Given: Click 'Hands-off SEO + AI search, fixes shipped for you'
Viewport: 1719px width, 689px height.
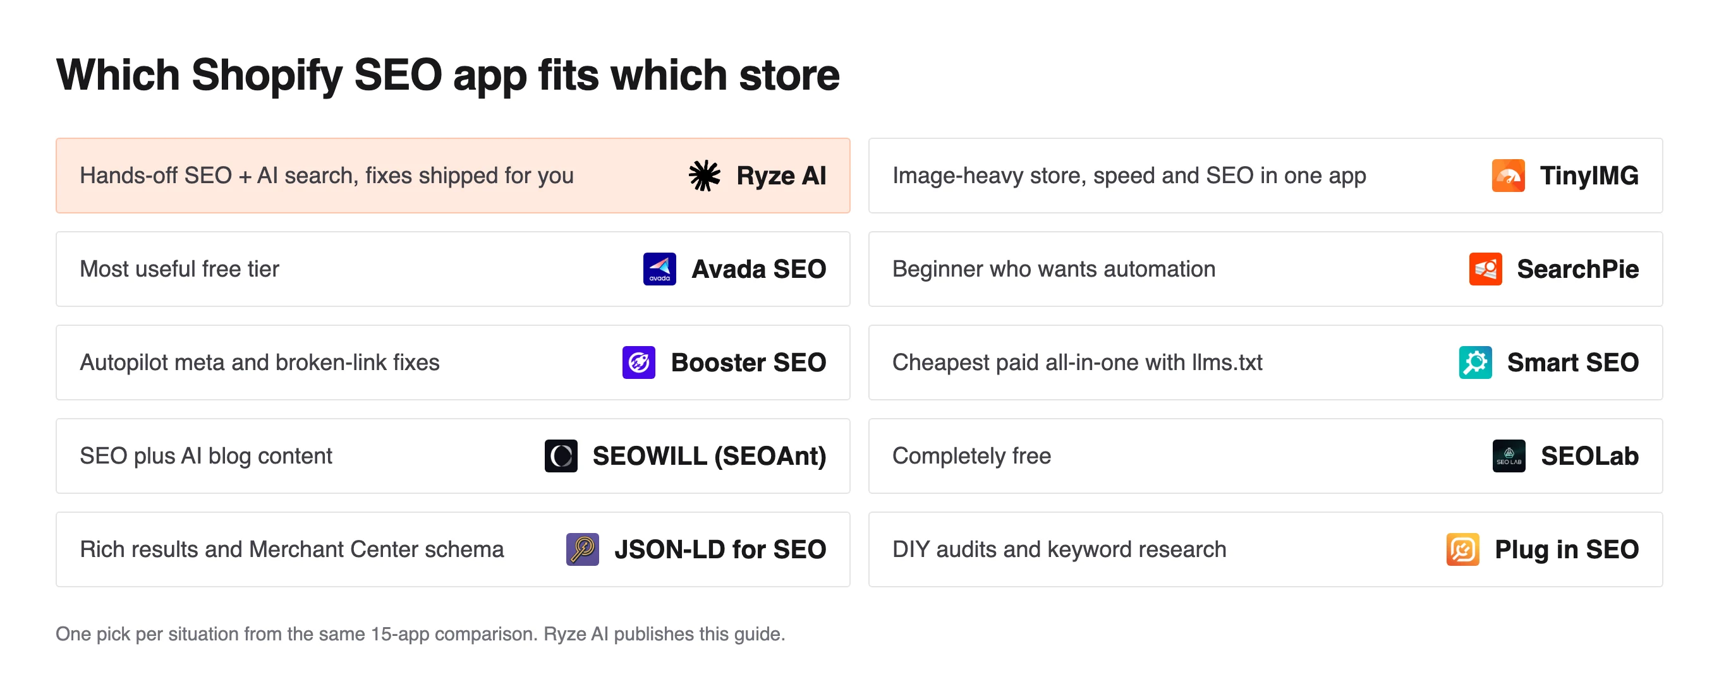Looking at the screenshot, I should 326,176.
